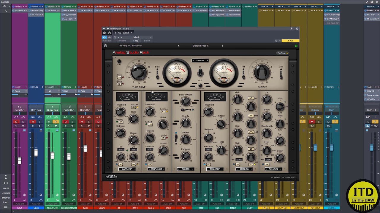This screenshot has height=213, width=380.
Task: Open the COMP / LIMIT module selector
Action: pyautogui.click(x=156, y=169)
